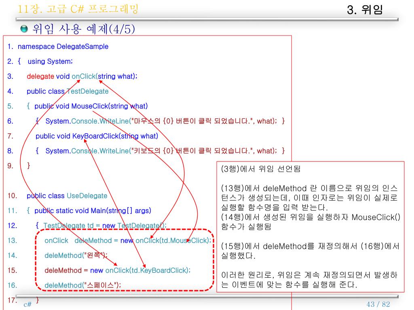Click the line number '13.'
Screen dimensions: 414x310
13,241
